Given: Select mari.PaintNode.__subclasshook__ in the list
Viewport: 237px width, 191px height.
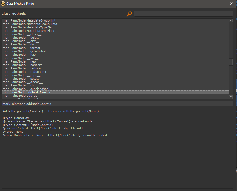Looking at the screenshot, I should click(28, 89).
